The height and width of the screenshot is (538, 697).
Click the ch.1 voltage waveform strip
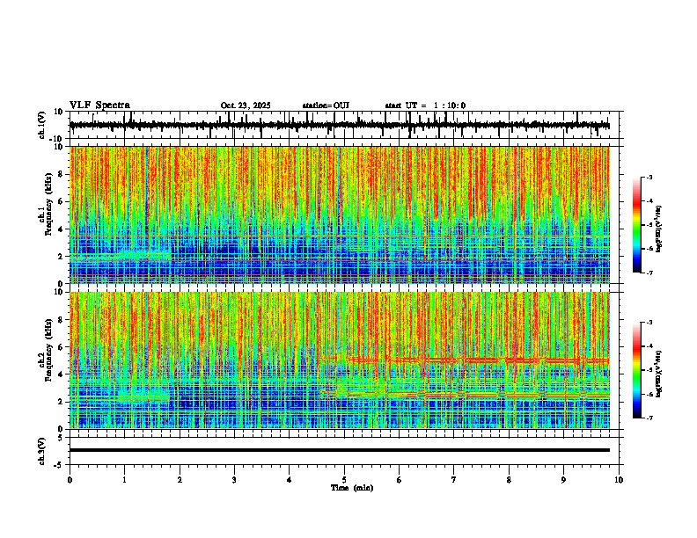(x=340, y=125)
